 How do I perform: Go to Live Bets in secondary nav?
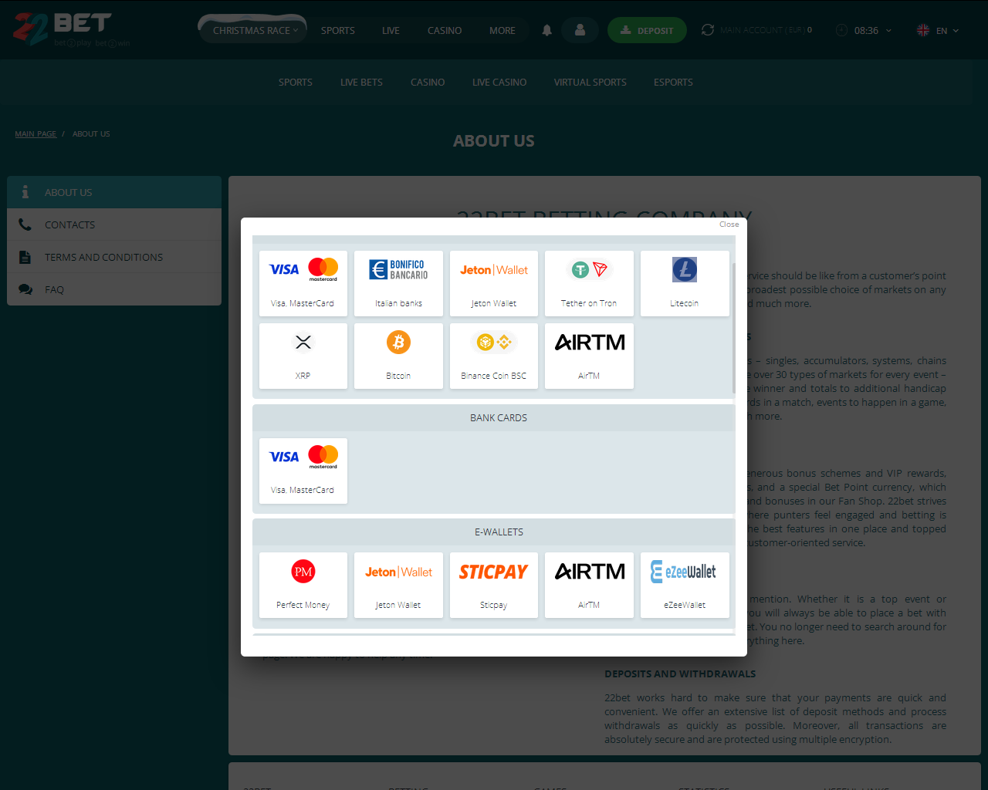(x=361, y=82)
